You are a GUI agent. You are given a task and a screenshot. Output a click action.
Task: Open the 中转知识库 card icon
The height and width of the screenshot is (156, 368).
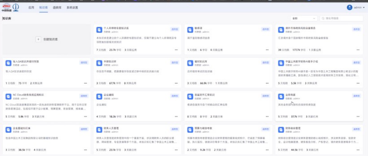pyautogui.click(x=99, y=63)
